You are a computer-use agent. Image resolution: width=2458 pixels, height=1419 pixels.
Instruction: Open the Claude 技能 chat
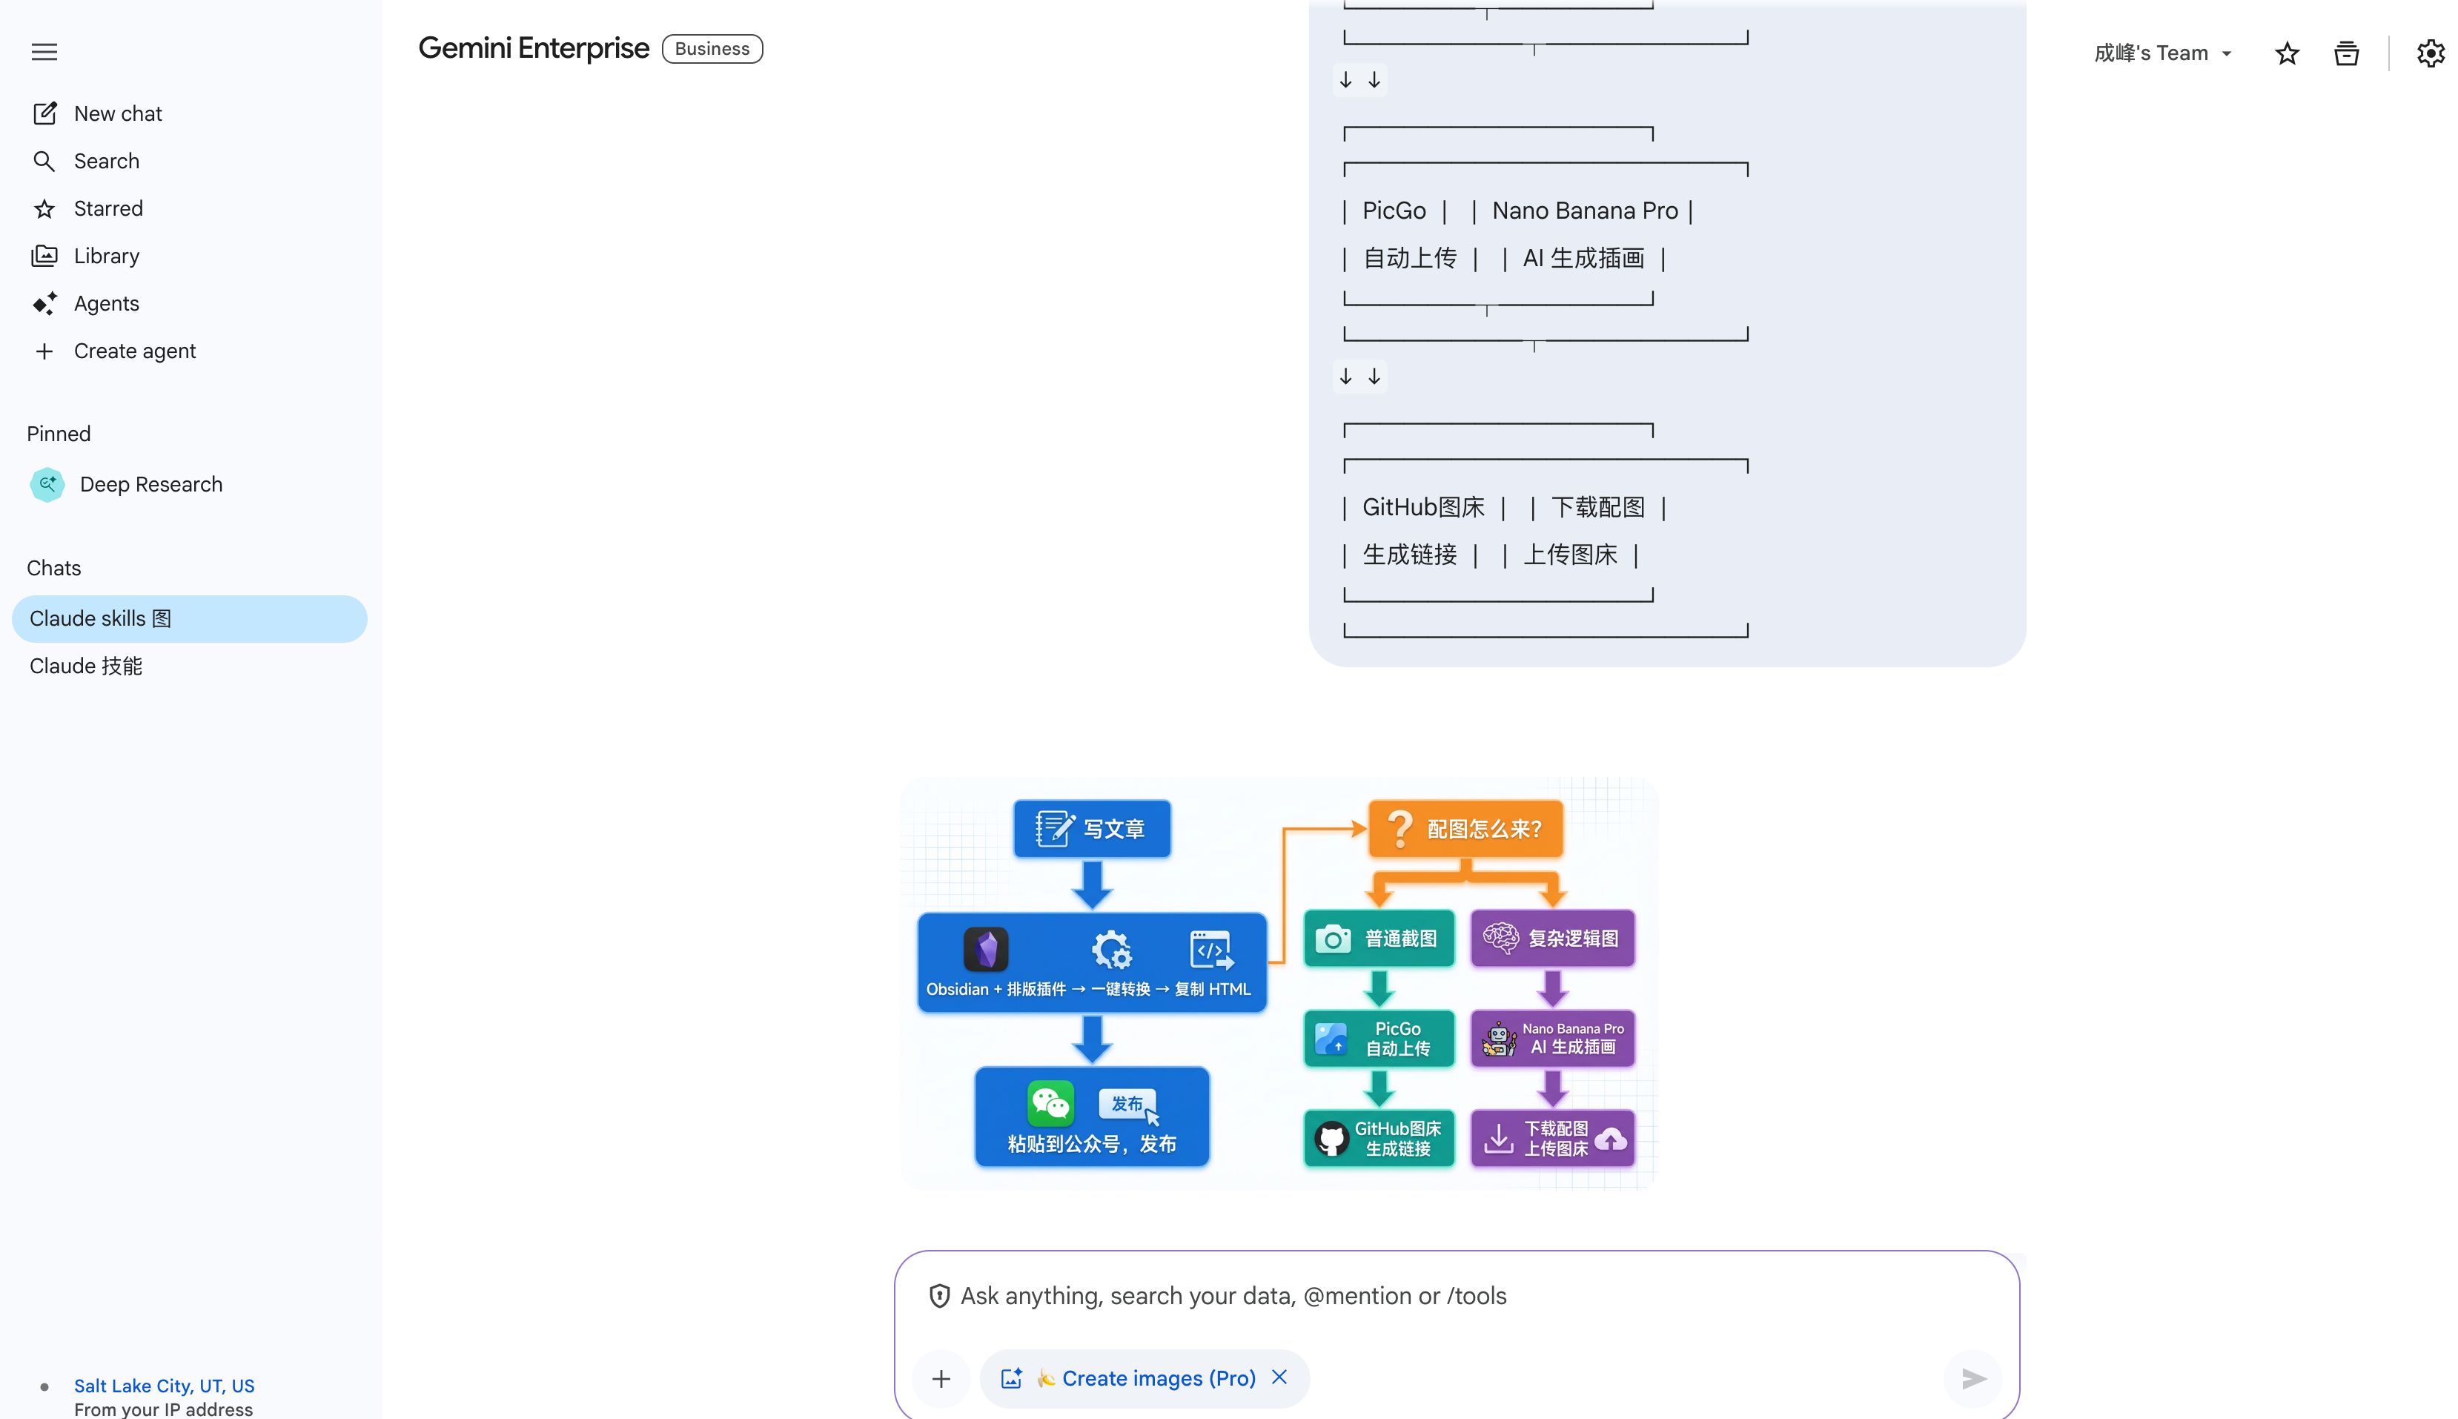86,666
